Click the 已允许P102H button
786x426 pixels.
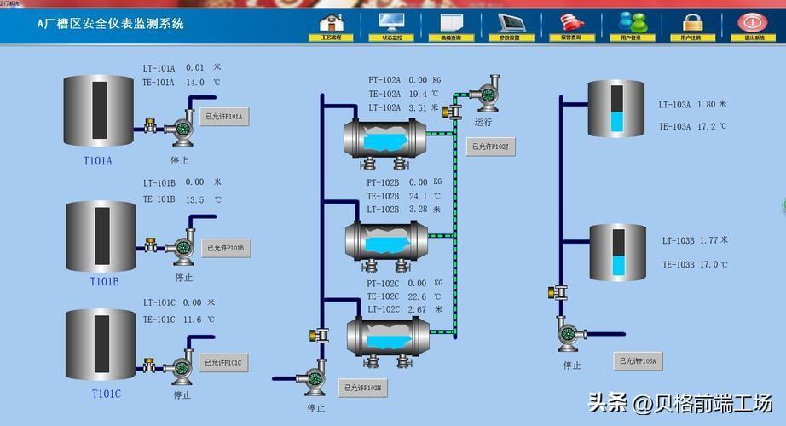click(363, 388)
